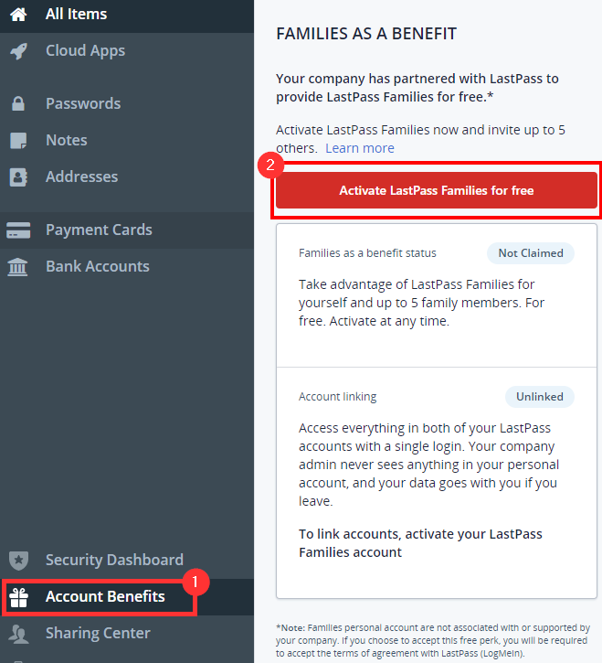Select Passwords from the sidebar
This screenshot has height=663, width=602.
[x=83, y=104]
